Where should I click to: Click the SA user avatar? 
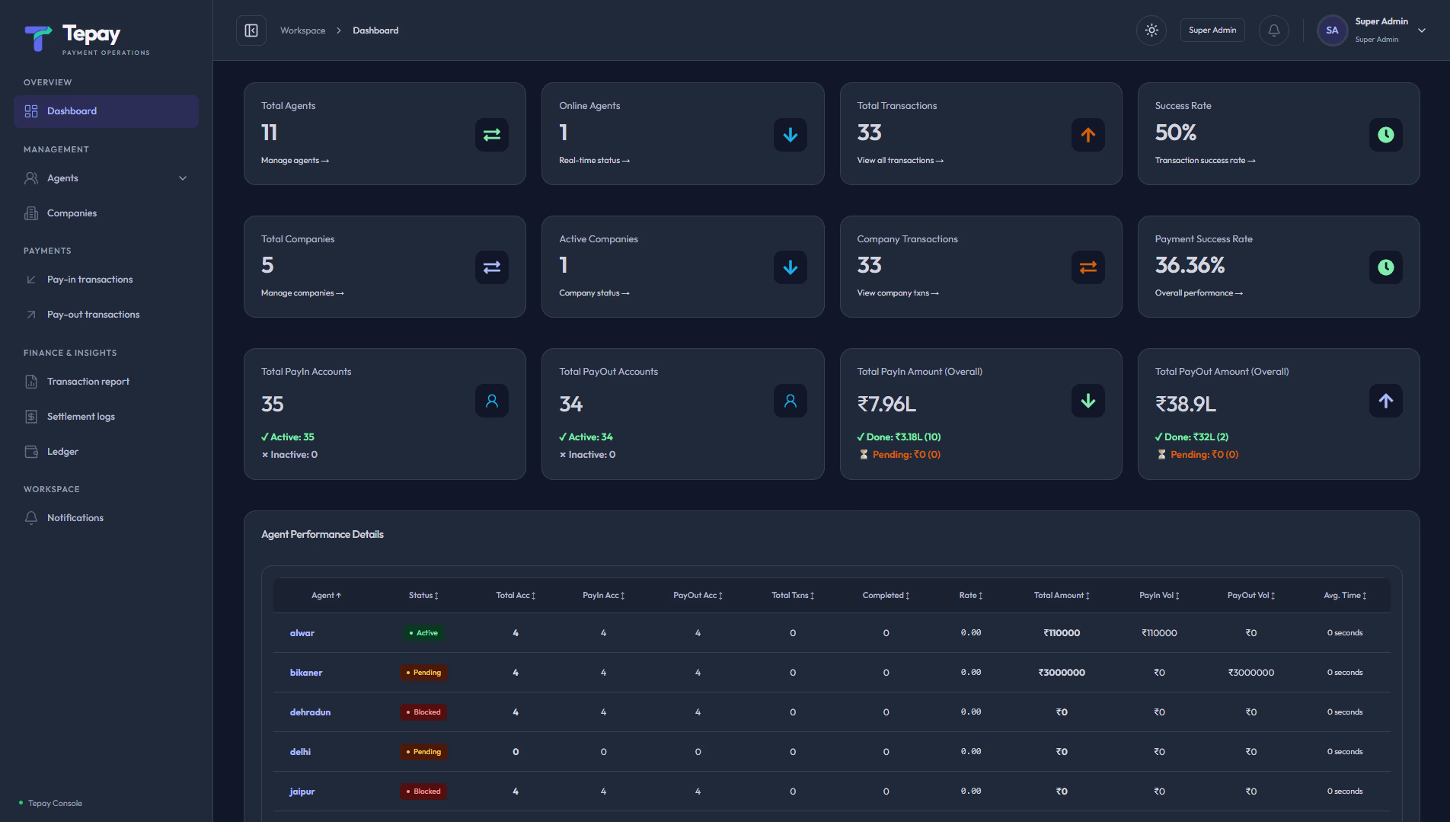coord(1332,30)
